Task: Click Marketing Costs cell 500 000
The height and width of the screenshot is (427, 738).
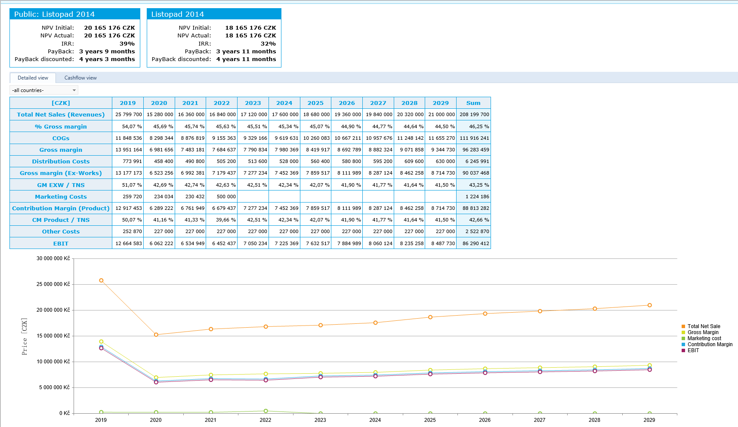Action: tap(222, 197)
